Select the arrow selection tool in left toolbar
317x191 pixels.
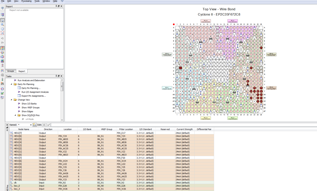tap(2, 20)
